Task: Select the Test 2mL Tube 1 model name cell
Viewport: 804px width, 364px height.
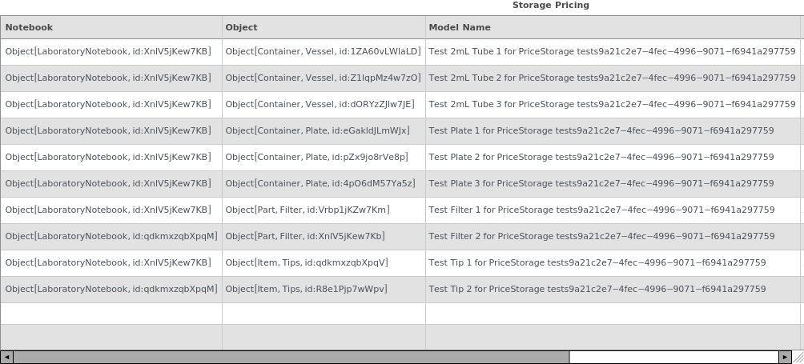Action: 612,52
